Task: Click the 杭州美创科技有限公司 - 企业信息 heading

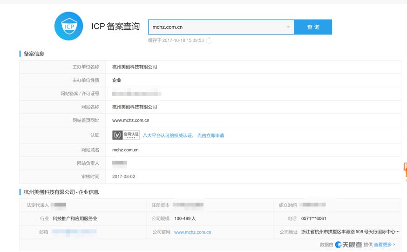Action: [61, 192]
